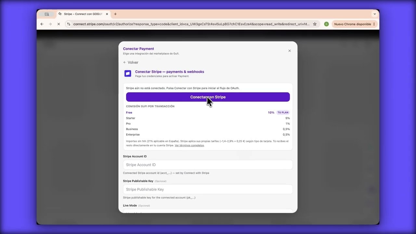Click the browser forward arrow
Image resolution: width=416 pixels, height=234 pixels.
tap(50, 24)
